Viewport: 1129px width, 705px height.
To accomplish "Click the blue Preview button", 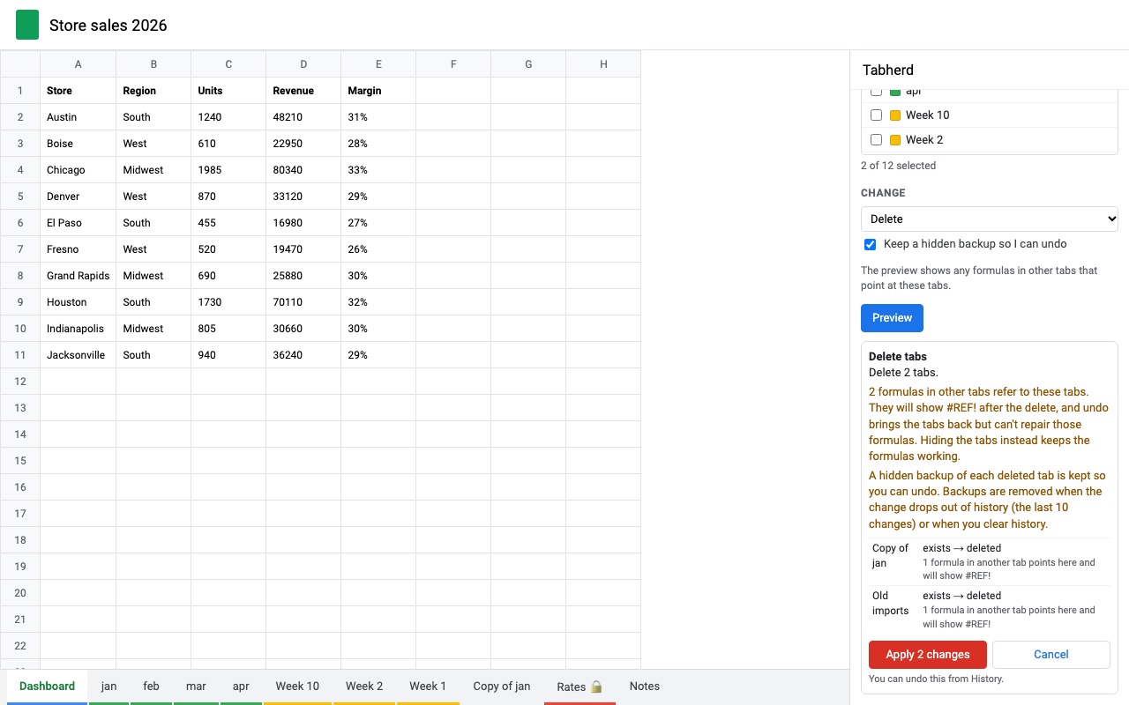I will [892, 318].
